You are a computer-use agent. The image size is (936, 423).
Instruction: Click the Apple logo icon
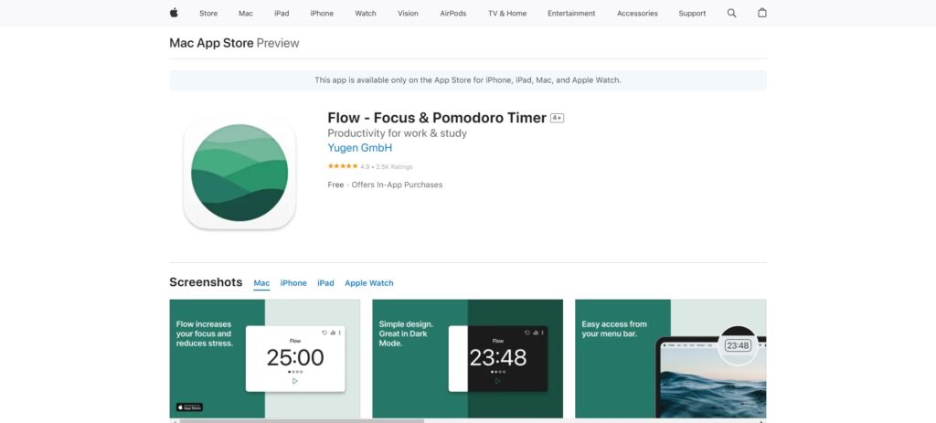pos(174,13)
